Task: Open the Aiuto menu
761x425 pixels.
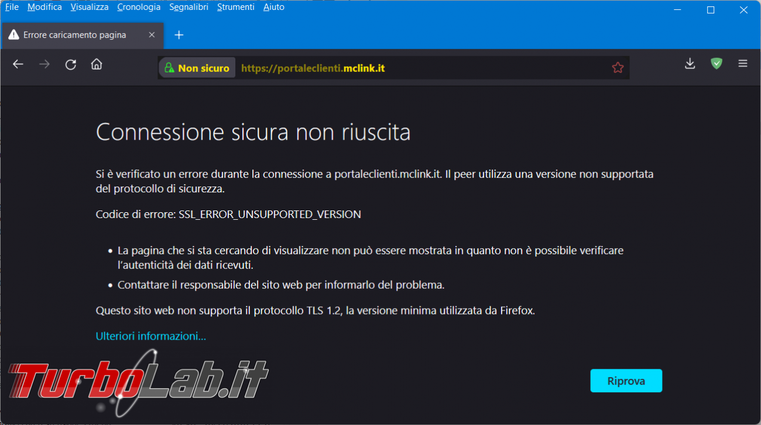Action: [x=274, y=7]
